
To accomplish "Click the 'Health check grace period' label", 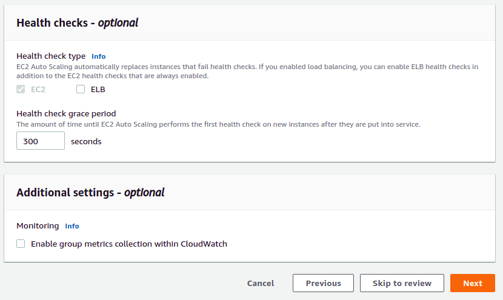I will [66, 113].
